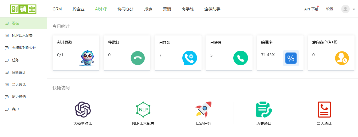Screen dimensions: 358x137
Task: Open the NLP hexagon icon shortcut
Action: [143, 110]
